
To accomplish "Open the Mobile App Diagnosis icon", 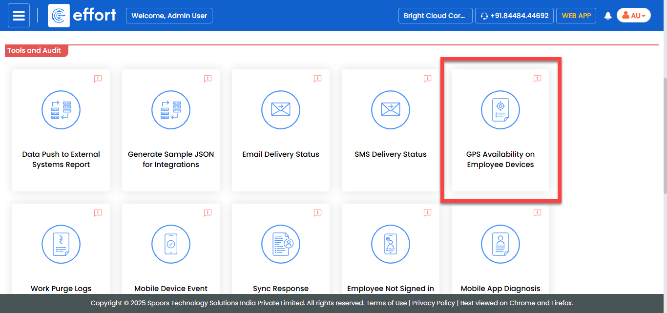I will coord(500,245).
